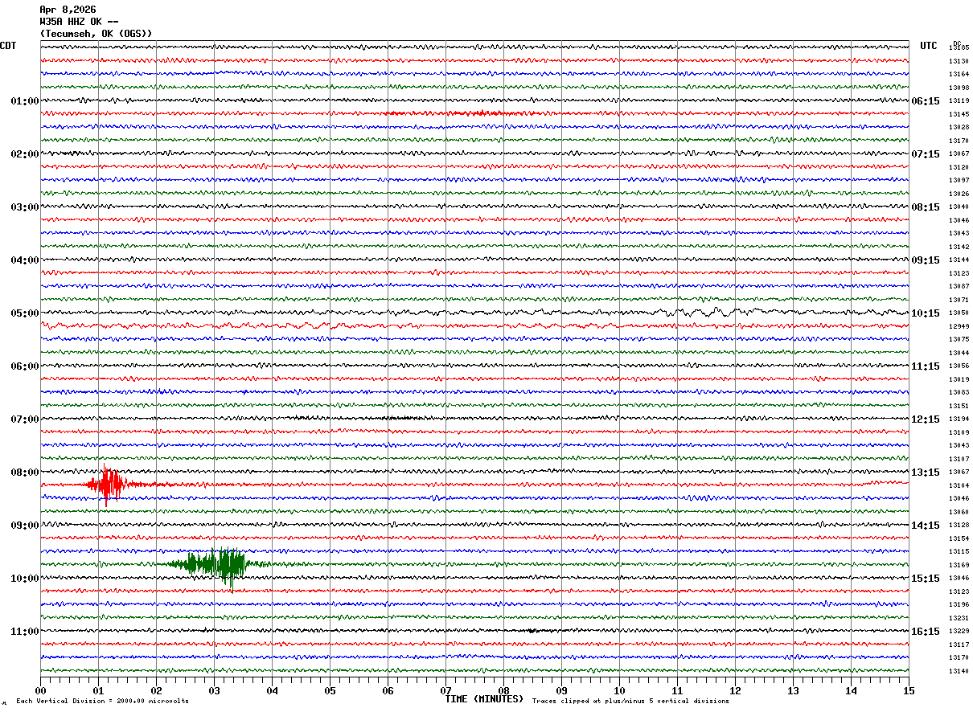Screen dimensions: 973x712
Task: Click the UTC timezone column header
Action: (x=929, y=46)
